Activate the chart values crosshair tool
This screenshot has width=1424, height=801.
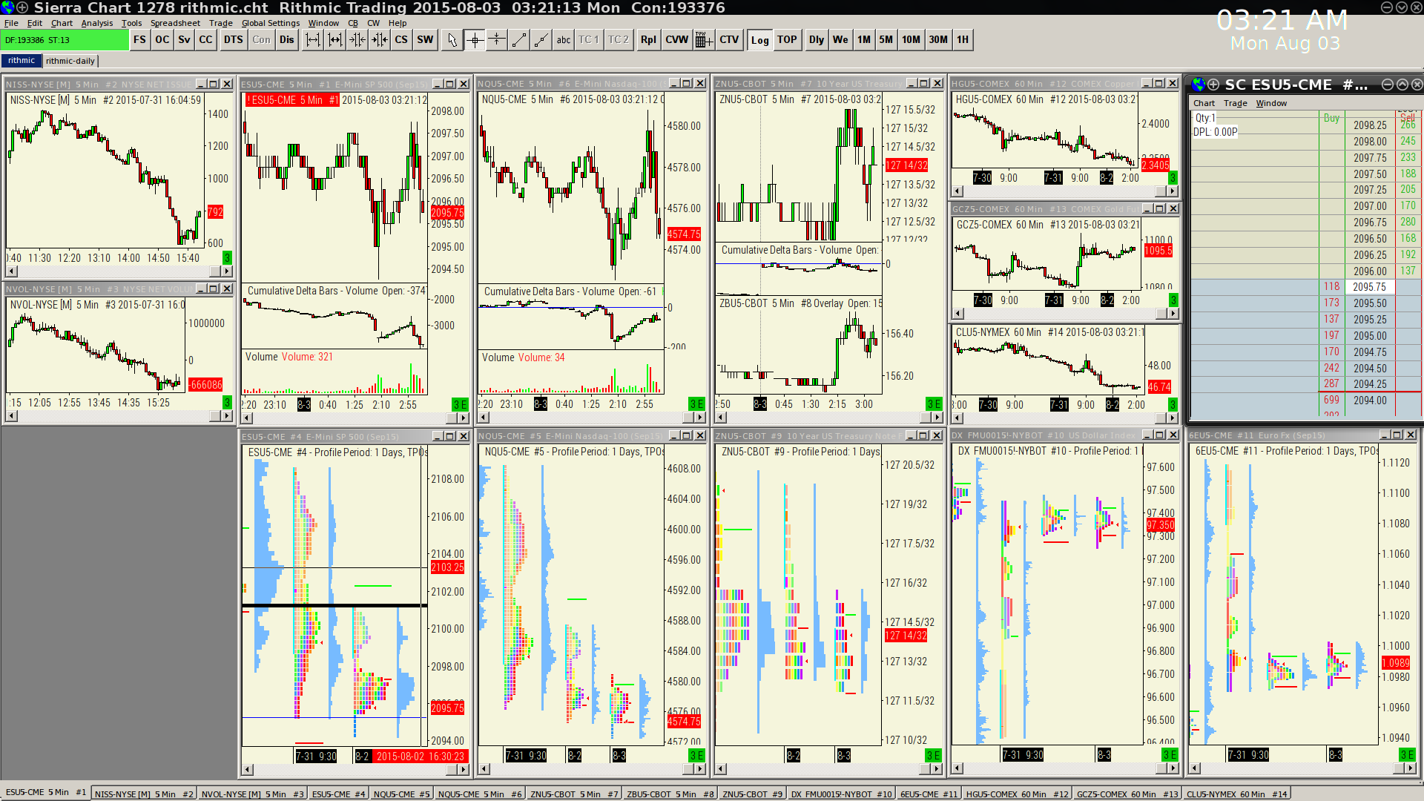475,40
